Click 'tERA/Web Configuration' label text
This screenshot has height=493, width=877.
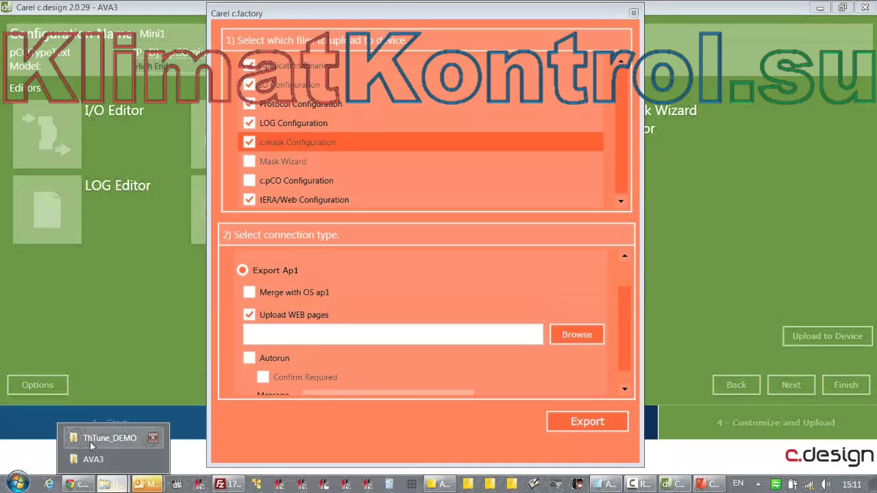pos(304,200)
